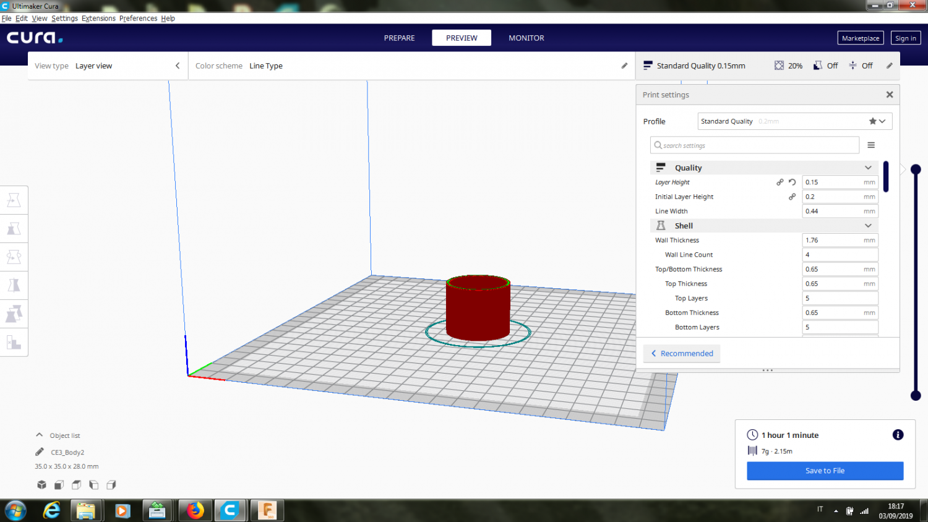Reset Layer Height with the revert arrow

click(x=793, y=182)
